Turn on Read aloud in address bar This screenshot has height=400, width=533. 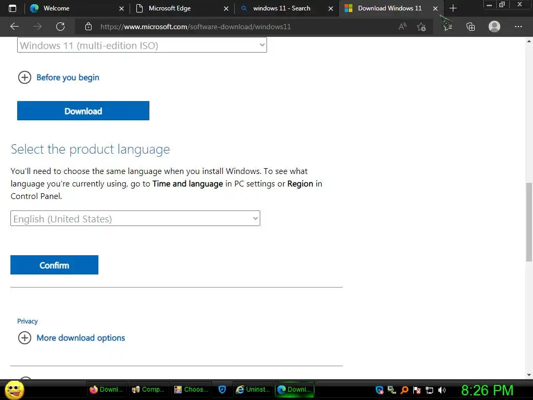tap(402, 27)
